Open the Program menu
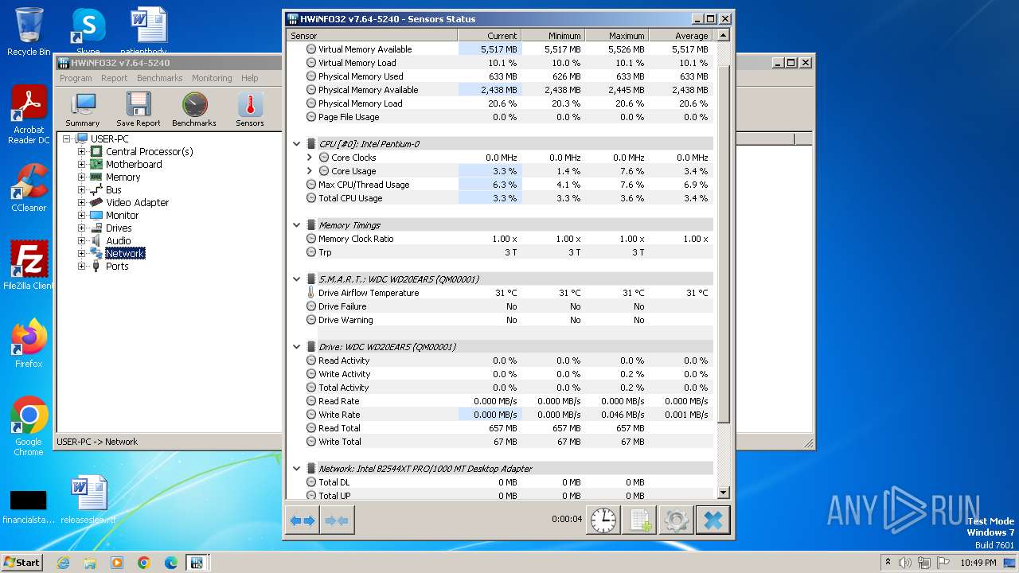This screenshot has height=573, width=1019. click(76, 78)
